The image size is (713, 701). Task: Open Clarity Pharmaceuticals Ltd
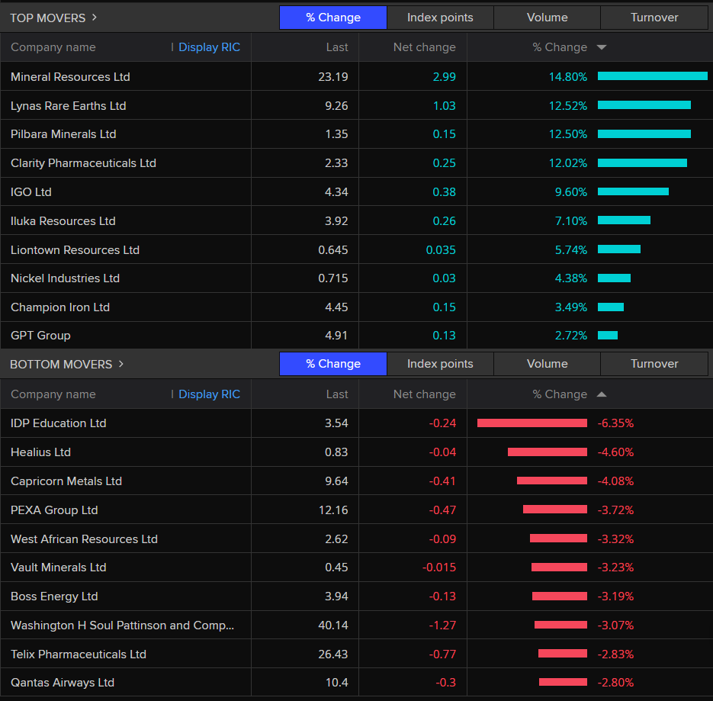[83, 163]
